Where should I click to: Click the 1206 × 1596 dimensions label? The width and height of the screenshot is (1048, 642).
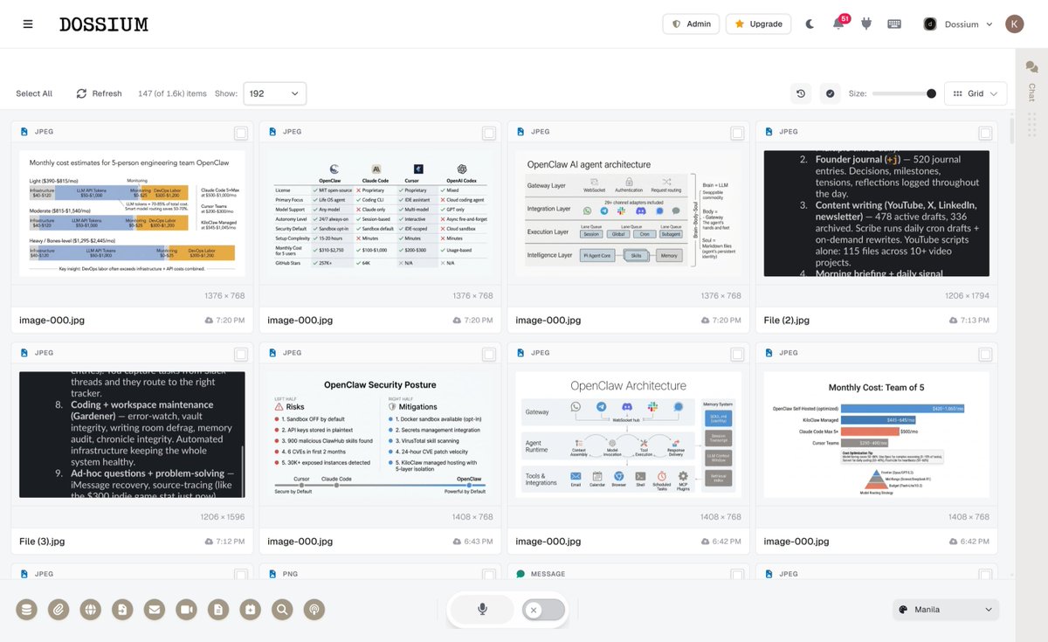tap(223, 517)
